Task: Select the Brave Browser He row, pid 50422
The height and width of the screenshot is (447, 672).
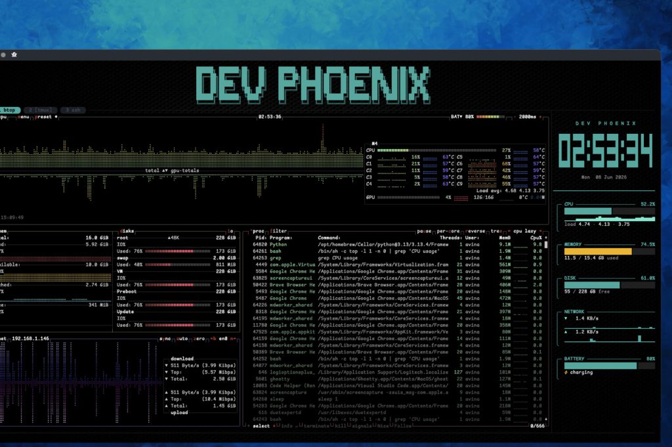Action: click(x=397, y=285)
